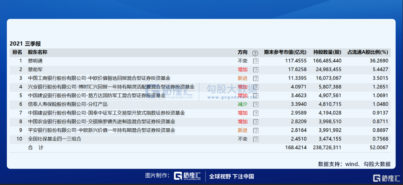Click market value 117.4555
This screenshot has width=403, height=185.
pyautogui.click(x=296, y=61)
